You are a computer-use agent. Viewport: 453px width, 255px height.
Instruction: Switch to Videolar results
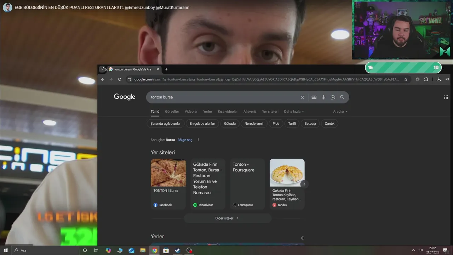tap(191, 112)
